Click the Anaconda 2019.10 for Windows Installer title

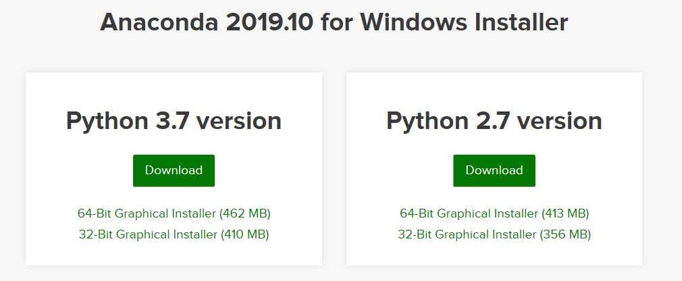click(334, 22)
